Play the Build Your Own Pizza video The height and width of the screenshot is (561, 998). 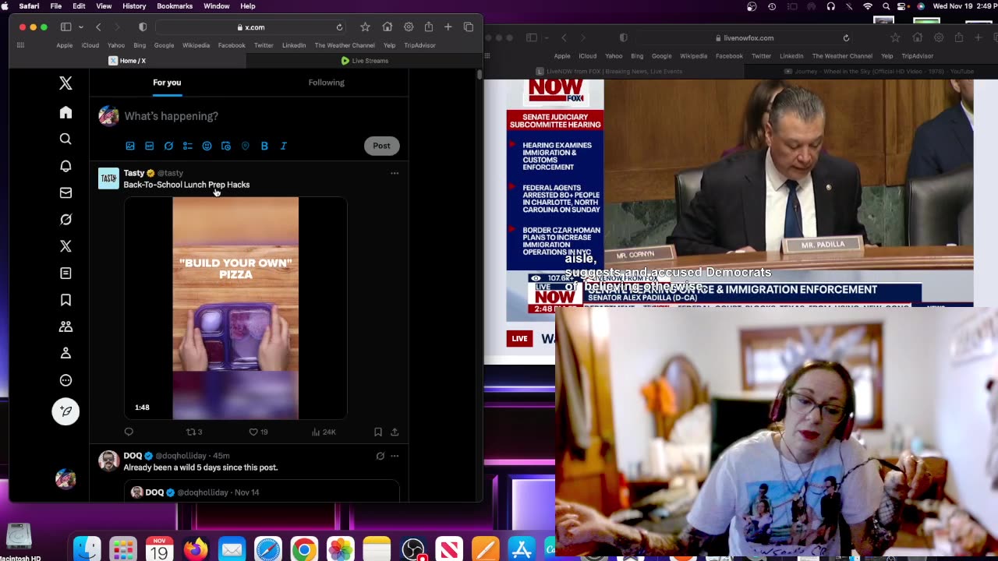[x=235, y=309]
